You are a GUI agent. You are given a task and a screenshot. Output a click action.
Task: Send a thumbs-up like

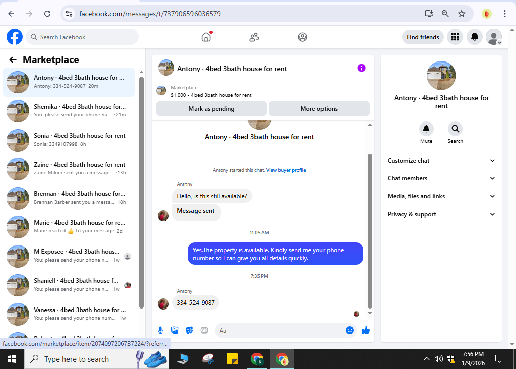click(x=366, y=330)
